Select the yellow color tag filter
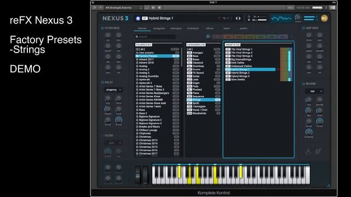The image size is (351, 197). tap(250, 37)
